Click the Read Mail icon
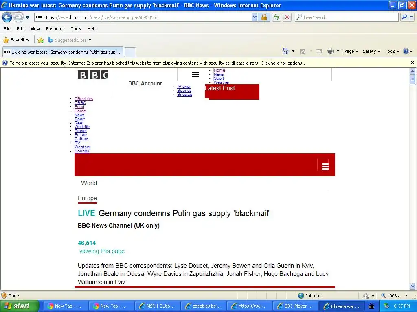 coord(319,52)
